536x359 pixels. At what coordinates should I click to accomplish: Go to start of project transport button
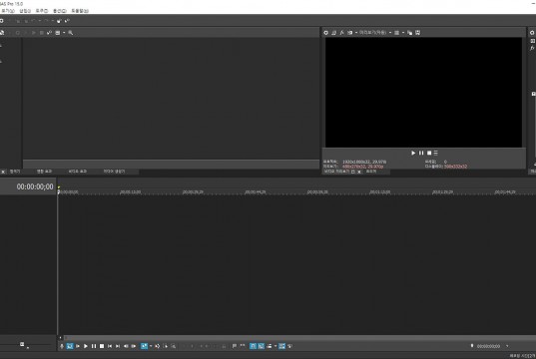110,346
